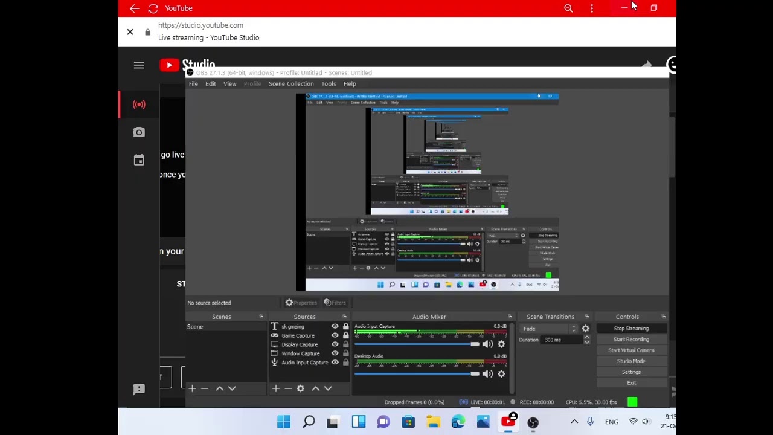Image resolution: width=773 pixels, height=435 pixels.
Task: Remove the selected source with the minus icon
Action: pyautogui.click(x=287, y=388)
